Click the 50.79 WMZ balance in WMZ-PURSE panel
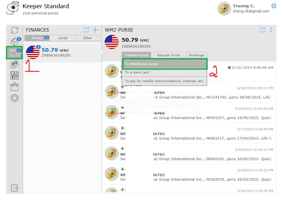 (x=135, y=40)
